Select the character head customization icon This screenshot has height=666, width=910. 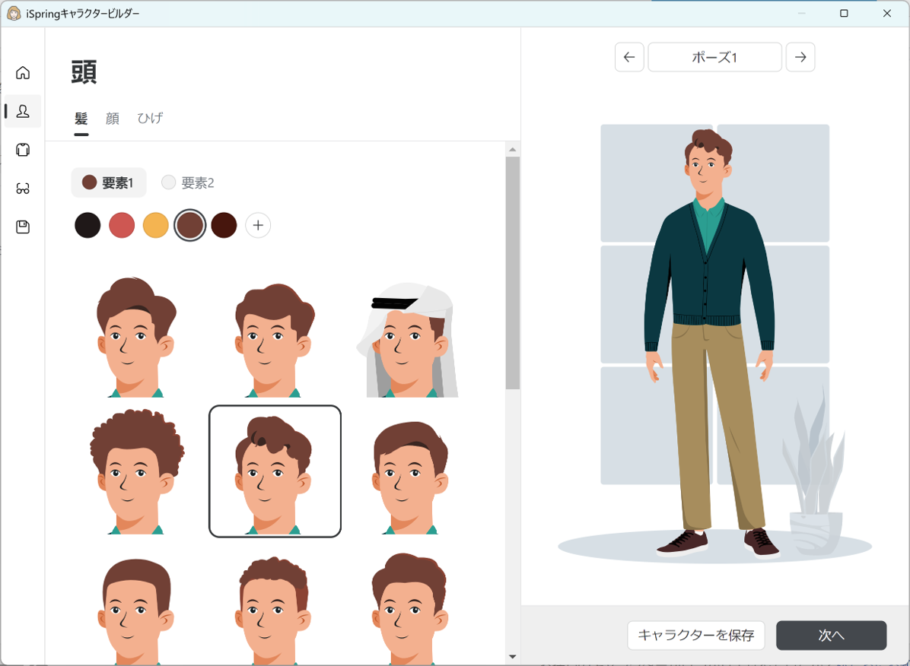[x=24, y=111]
